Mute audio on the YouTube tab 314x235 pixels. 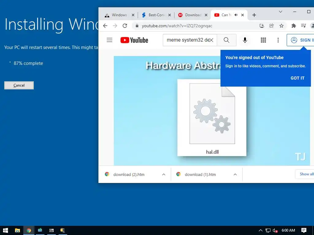(236, 15)
